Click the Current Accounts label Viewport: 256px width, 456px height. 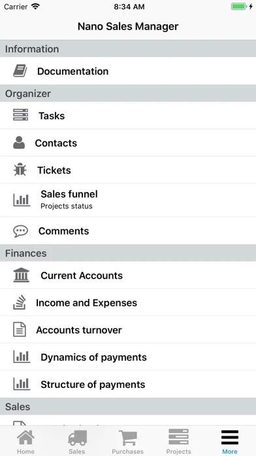(x=82, y=275)
